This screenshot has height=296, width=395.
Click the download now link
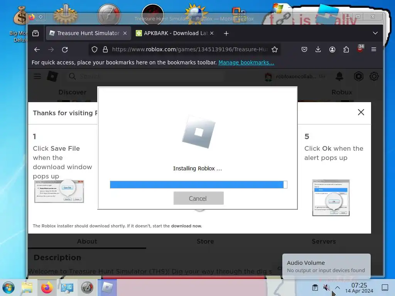[186, 226]
